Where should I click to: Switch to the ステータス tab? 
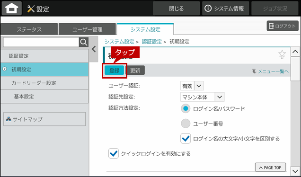[29, 29]
